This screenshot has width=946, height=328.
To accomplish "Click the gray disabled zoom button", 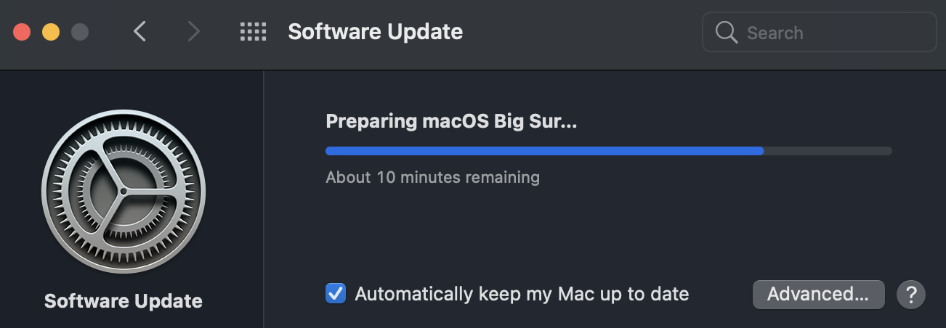I will coord(79,32).
